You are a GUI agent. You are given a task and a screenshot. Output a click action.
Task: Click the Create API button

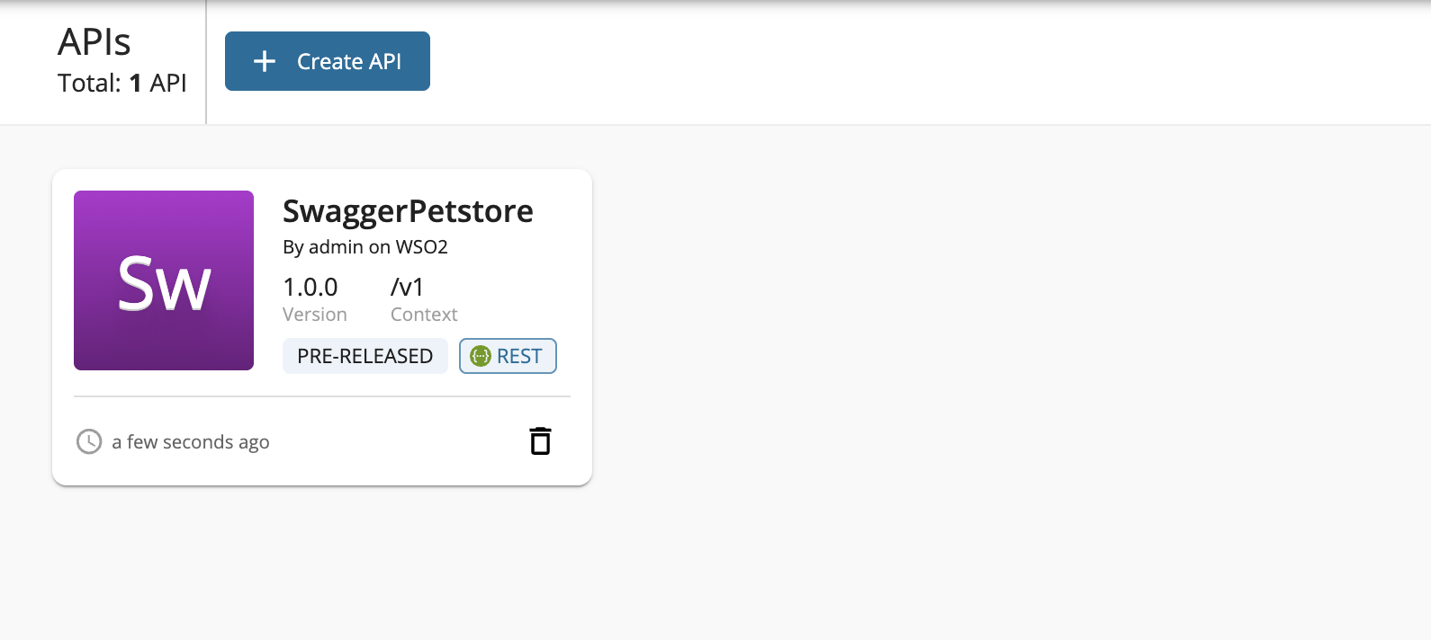(328, 61)
